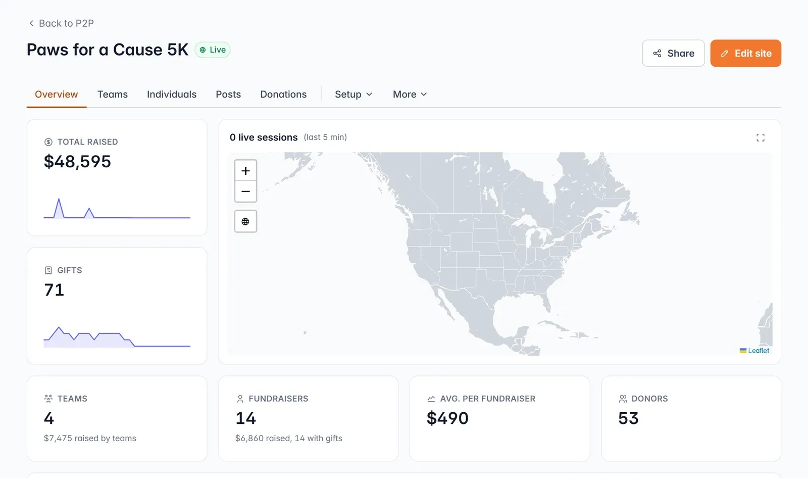This screenshot has width=808, height=478.
Task: Click the 'Paws for a Cause 5K' title
Action: coord(108,50)
